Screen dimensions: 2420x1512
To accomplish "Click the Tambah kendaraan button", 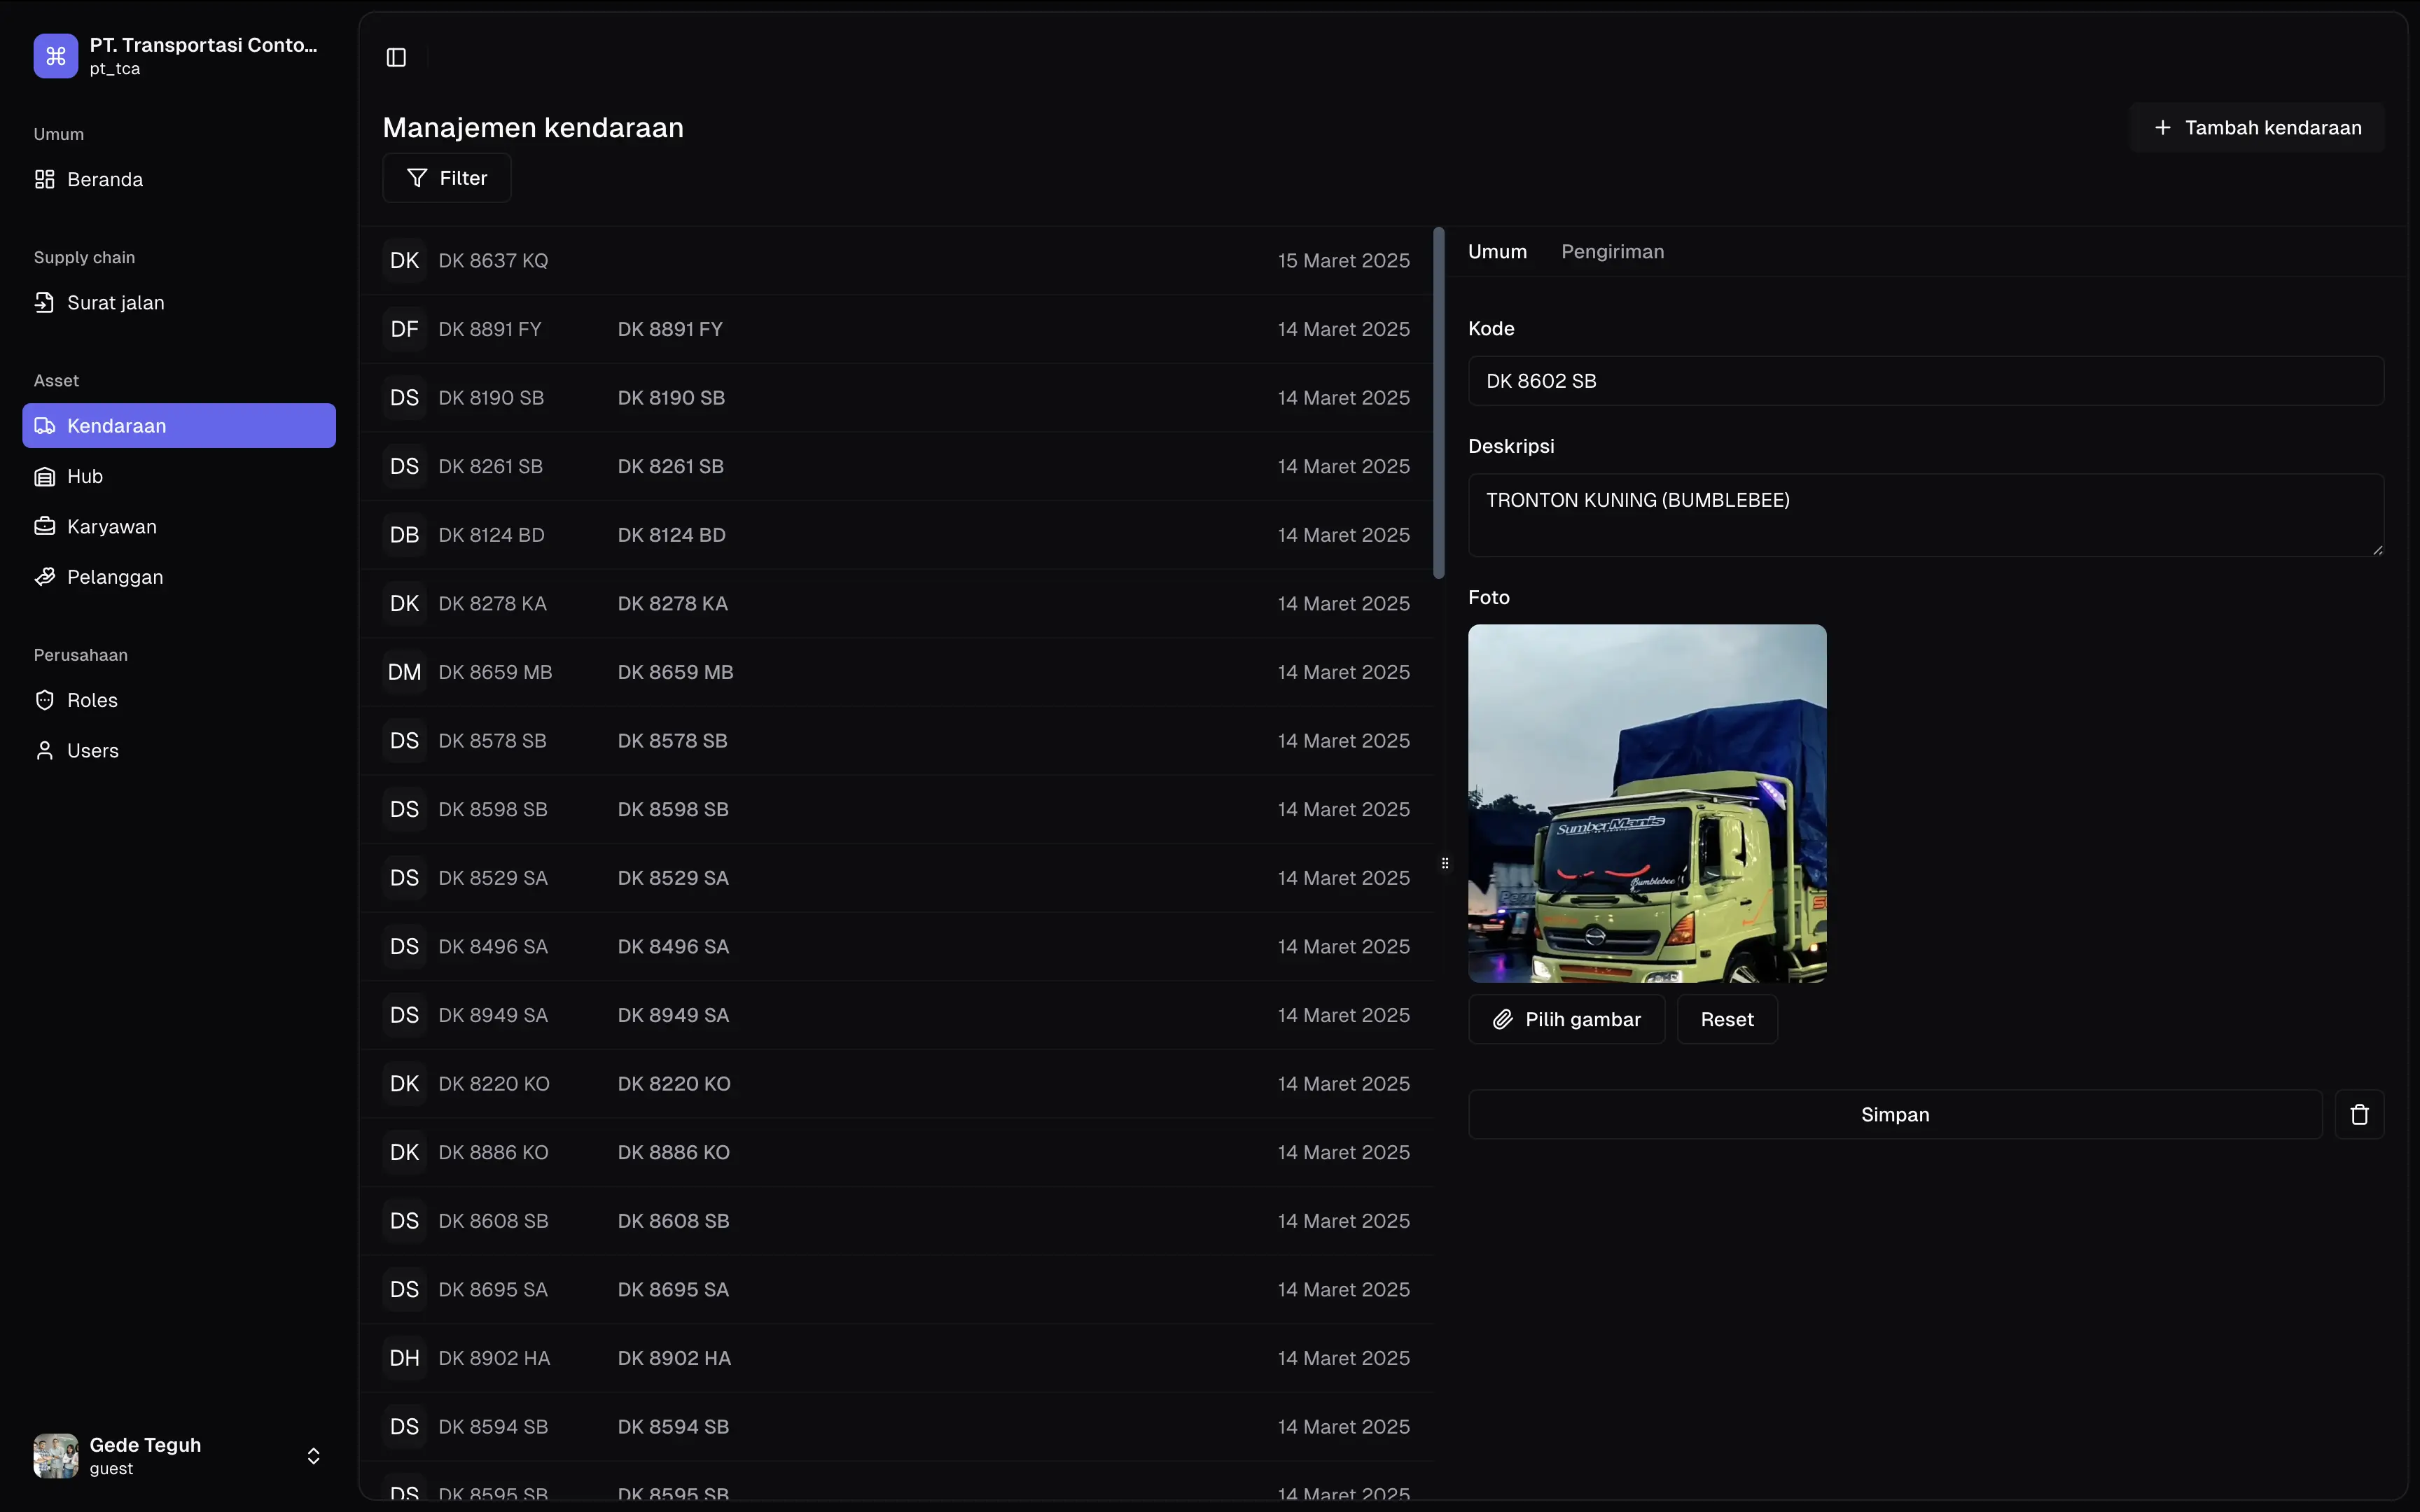I will pos(2257,128).
